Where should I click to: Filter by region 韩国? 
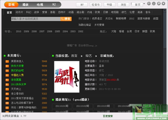click(145, 31)
